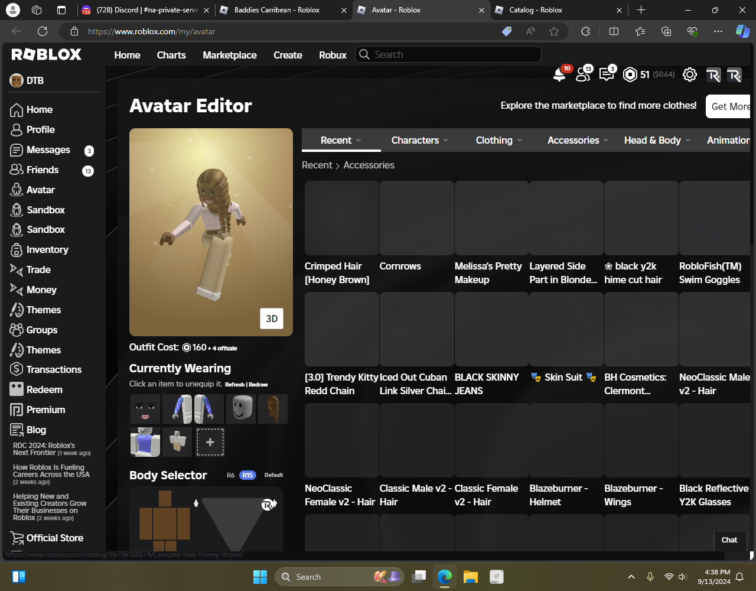Click the Roblox search field
This screenshot has height=591, width=756.
click(448, 54)
